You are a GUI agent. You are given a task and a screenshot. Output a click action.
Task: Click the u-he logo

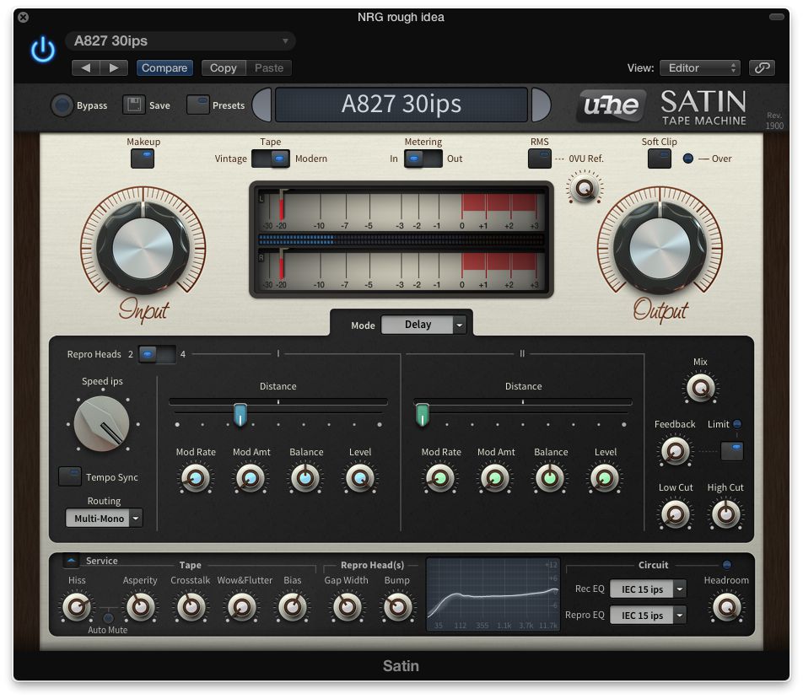(611, 105)
